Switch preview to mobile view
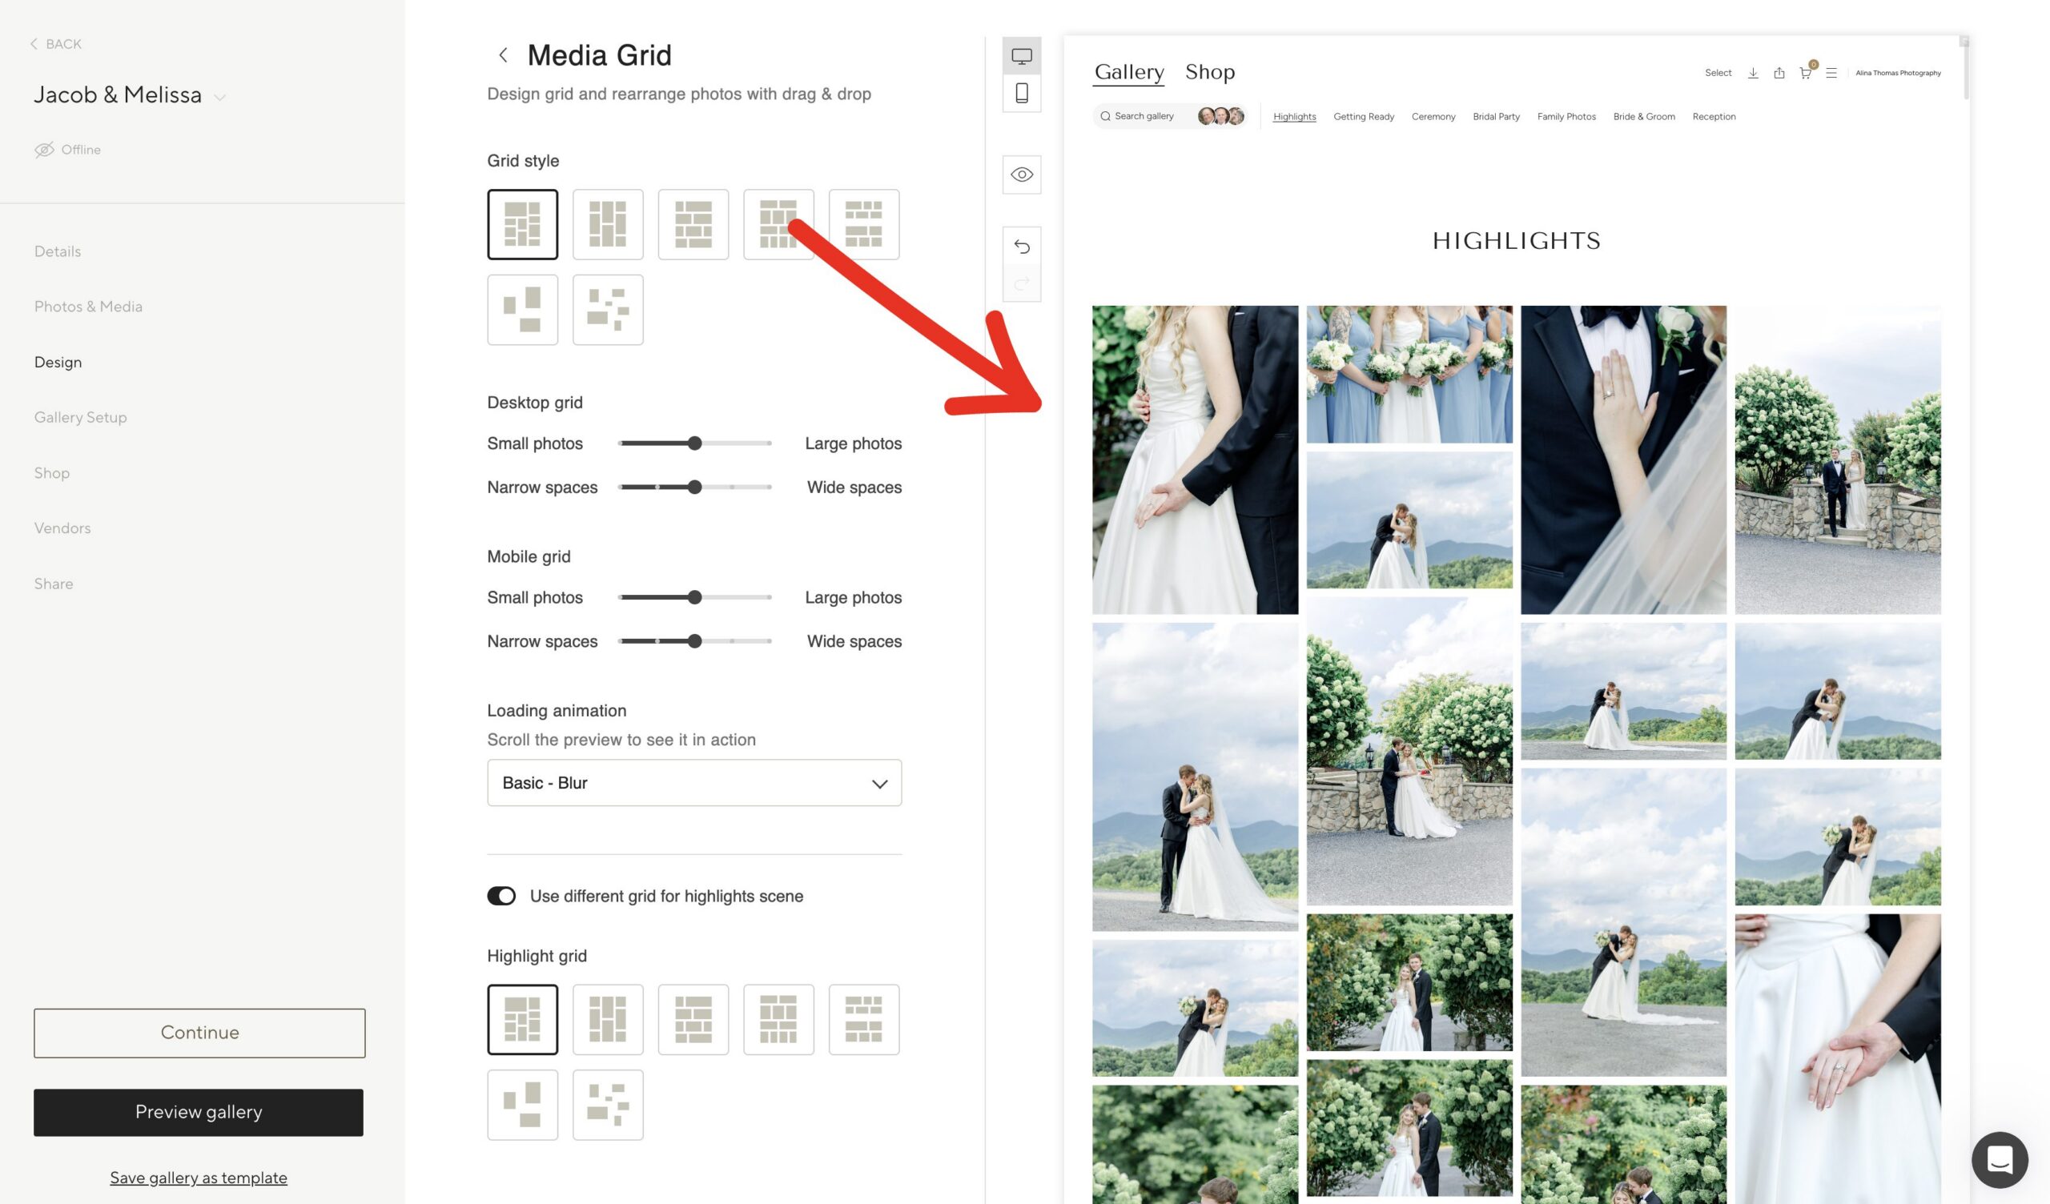 [1022, 94]
